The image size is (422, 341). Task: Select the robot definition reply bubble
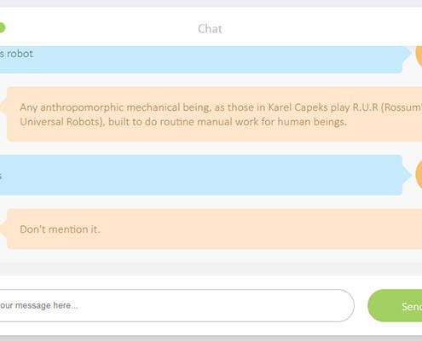[x=214, y=114]
